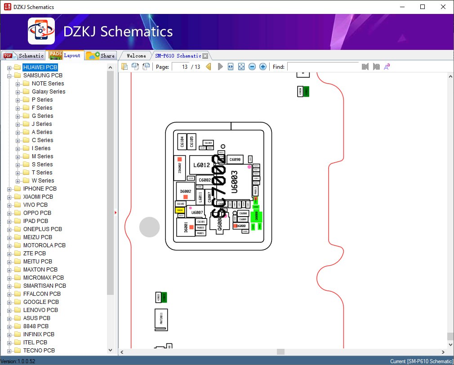Click the horizontal scrollbar thumb of the viewer

[x=280, y=352]
